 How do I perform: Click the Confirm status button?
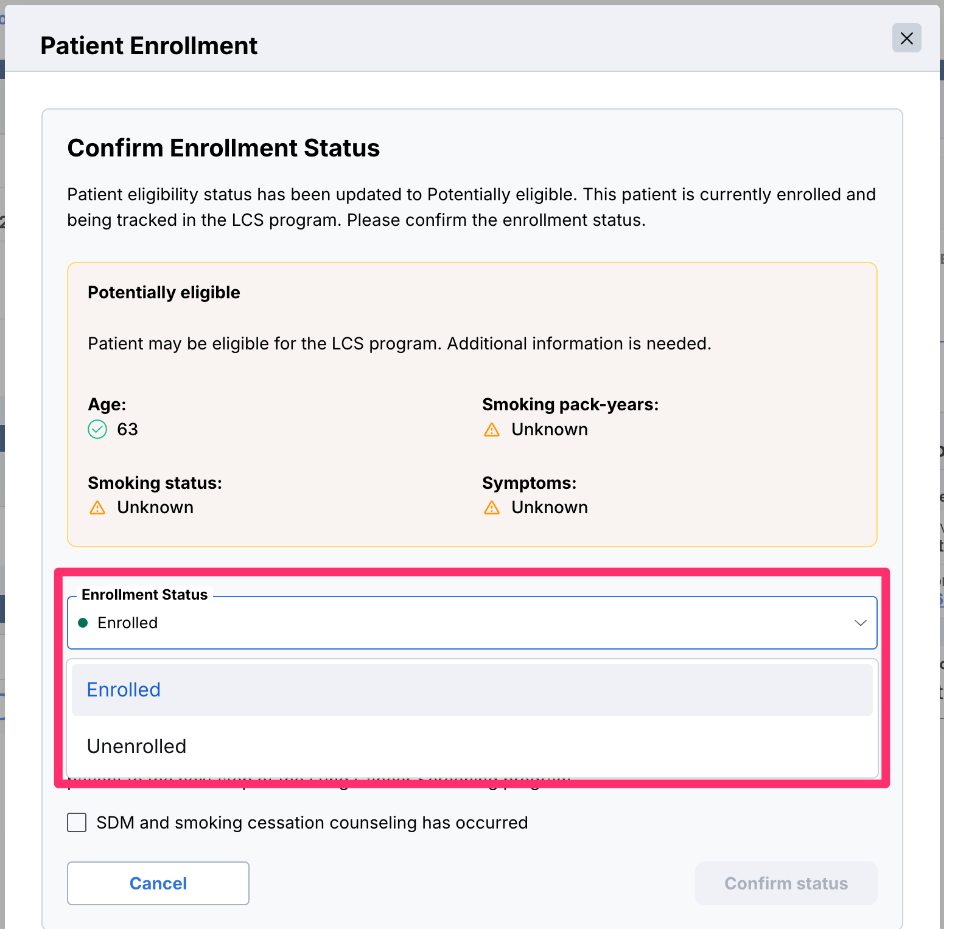coord(786,883)
